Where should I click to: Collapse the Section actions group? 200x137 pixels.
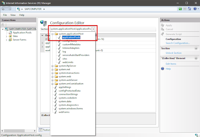point(196,48)
